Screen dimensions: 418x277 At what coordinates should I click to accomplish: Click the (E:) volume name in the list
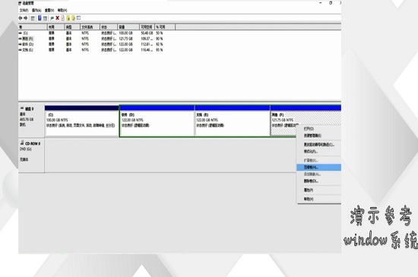[x=28, y=50]
